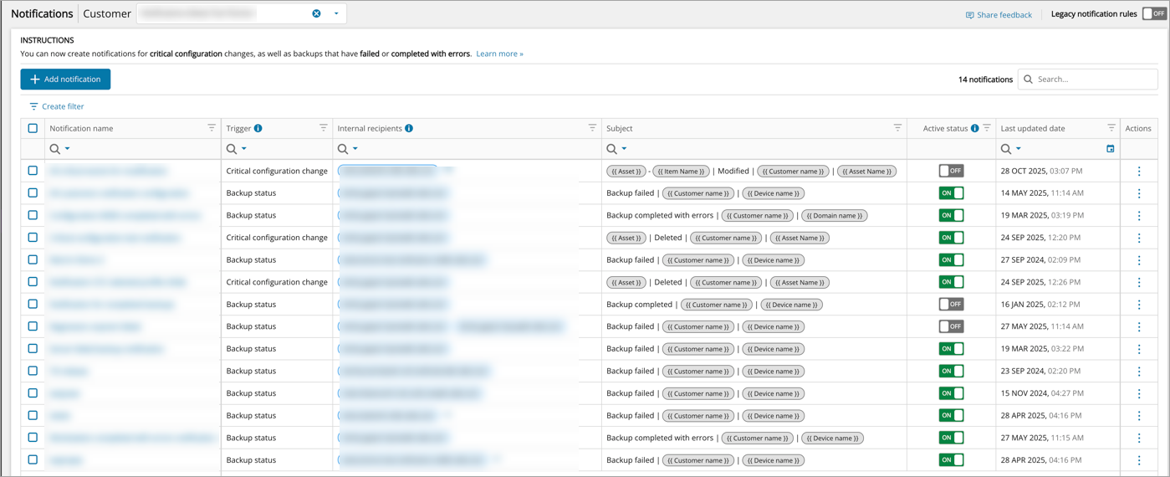Viewport: 1170px width, 477px height.
Task: Click the Add notification button
Action: 65,79
